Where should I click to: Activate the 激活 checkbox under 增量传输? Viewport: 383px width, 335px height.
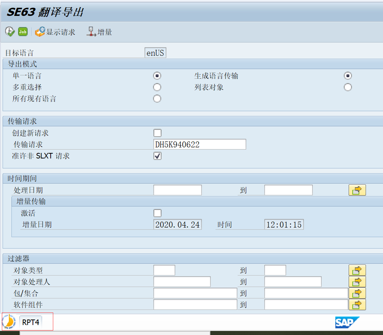(x=157, y=213)
